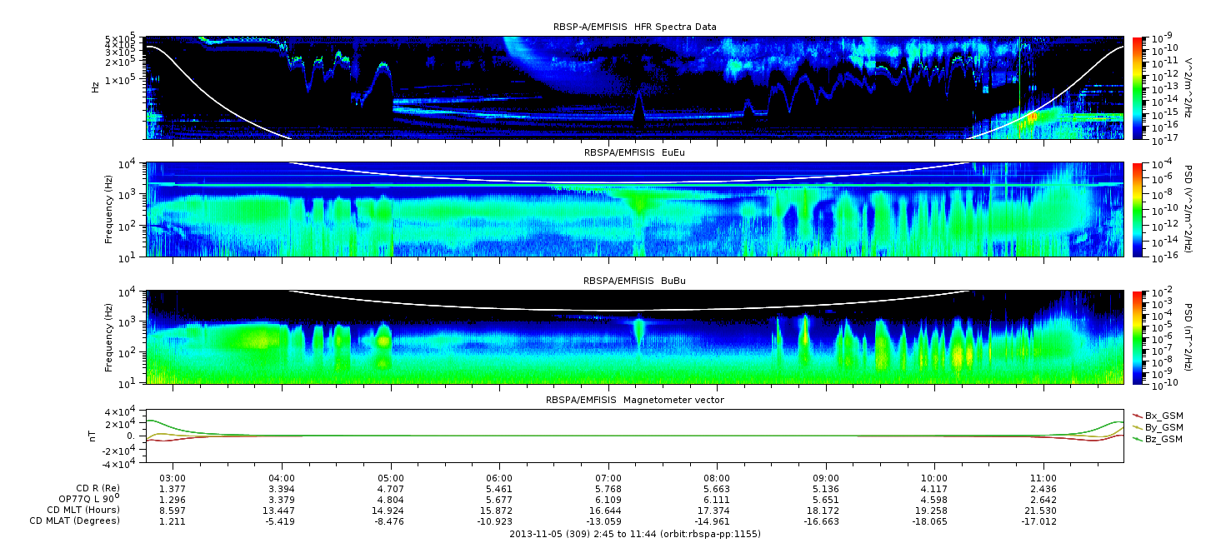Click the EuEu PSD color scale bar
The image size is (1206, 548).
(1138, 209)
